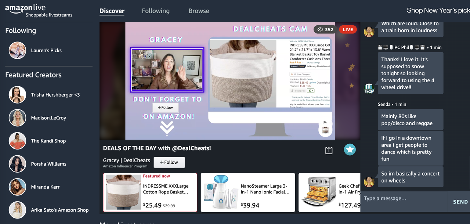Click the Follow button inside the video

tap(165, 108)
